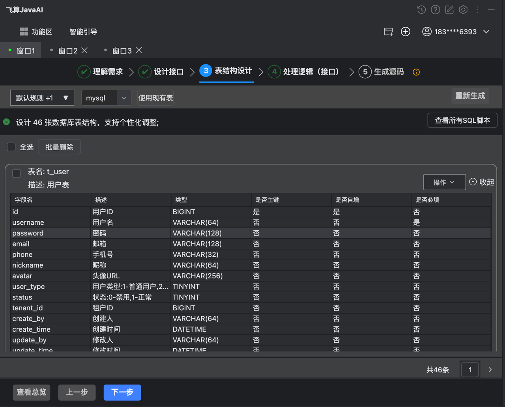Click the page number 1 field
Viewport: 505px width, 407px height.
tap(470, 370)
